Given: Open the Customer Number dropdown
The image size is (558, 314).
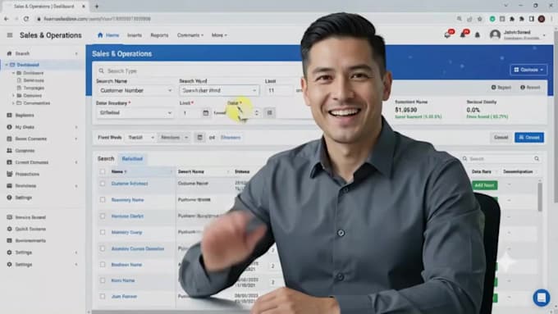Looking at the screenshot, I should click(x=135, y=90).
